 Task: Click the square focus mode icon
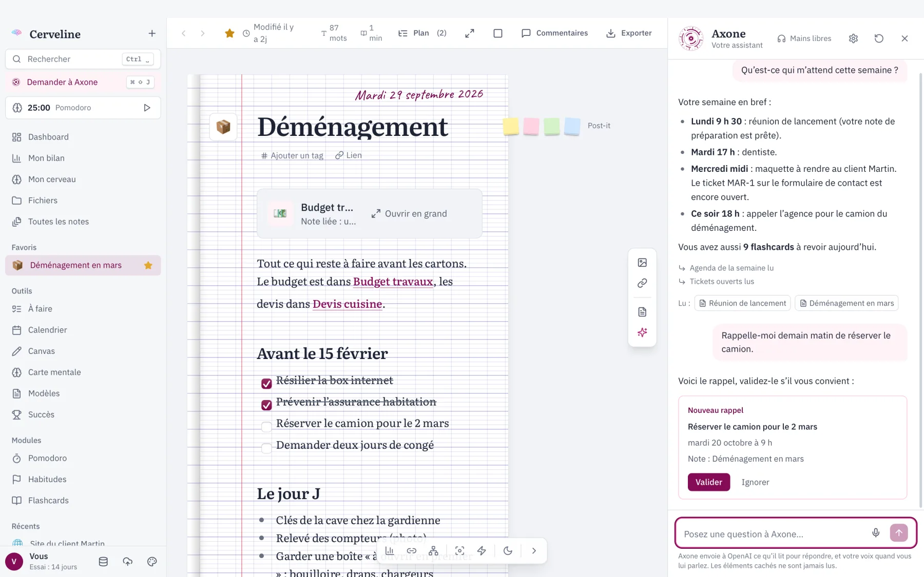pos(498,33)
